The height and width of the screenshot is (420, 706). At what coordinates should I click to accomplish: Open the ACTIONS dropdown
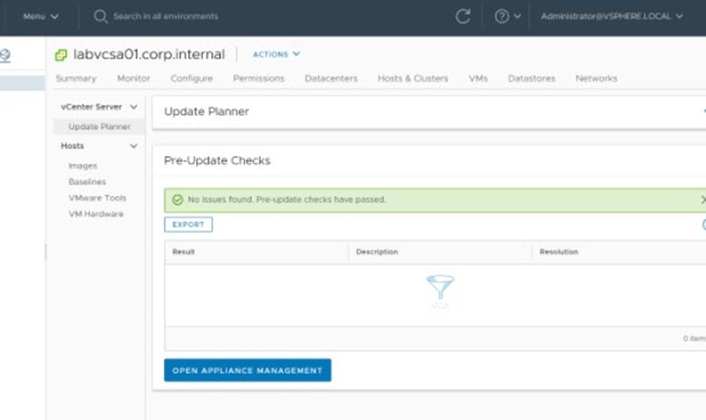pyautogui.click(x=276, y=54)
